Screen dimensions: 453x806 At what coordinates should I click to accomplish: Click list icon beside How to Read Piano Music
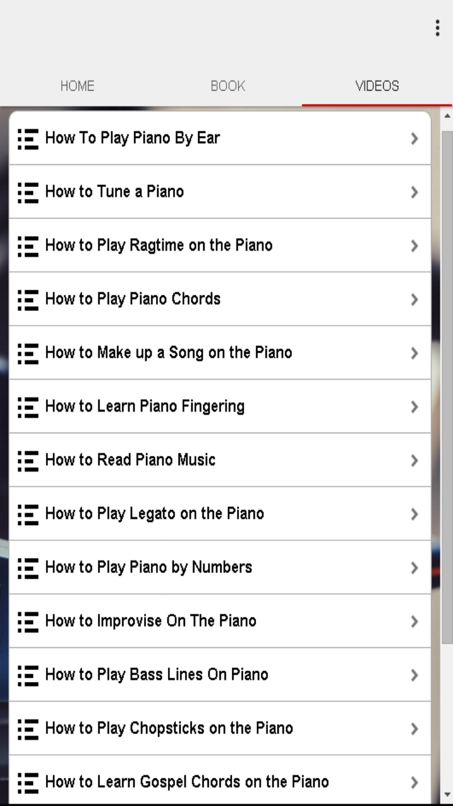coord(28,460)
